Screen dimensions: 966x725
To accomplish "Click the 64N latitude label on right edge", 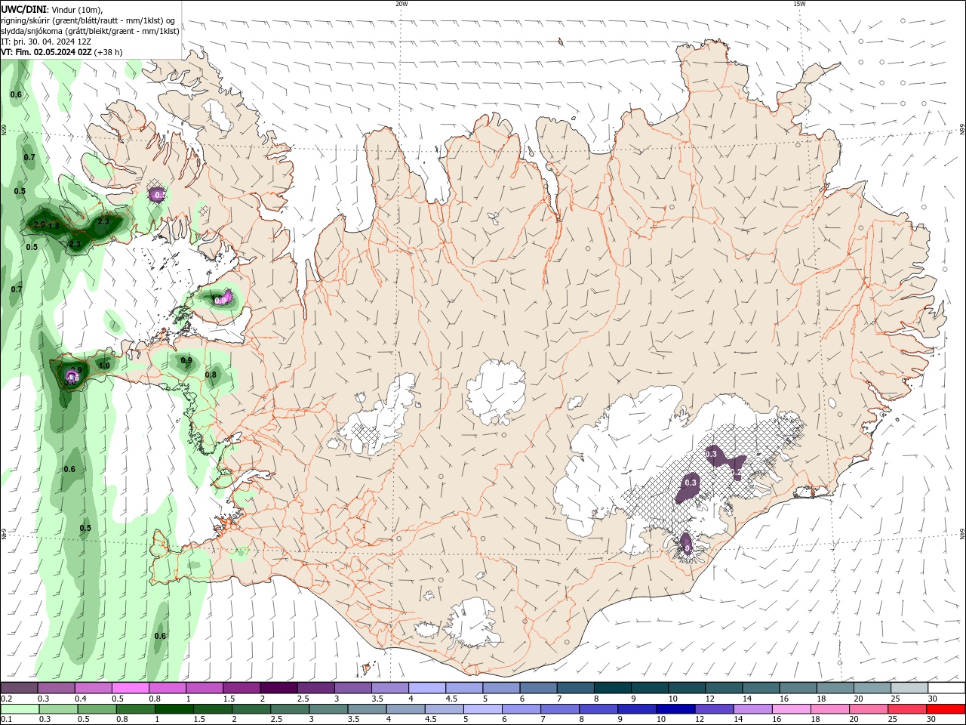I will (962, 534).
